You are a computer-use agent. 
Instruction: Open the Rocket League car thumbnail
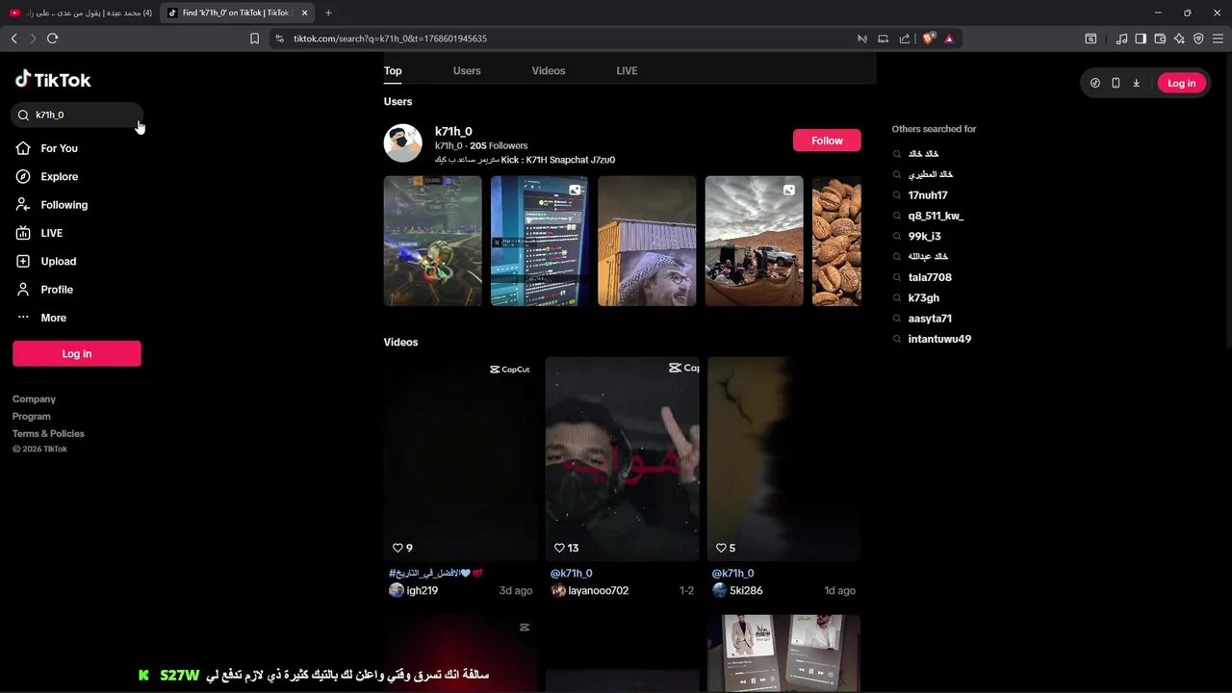[433, 241]
